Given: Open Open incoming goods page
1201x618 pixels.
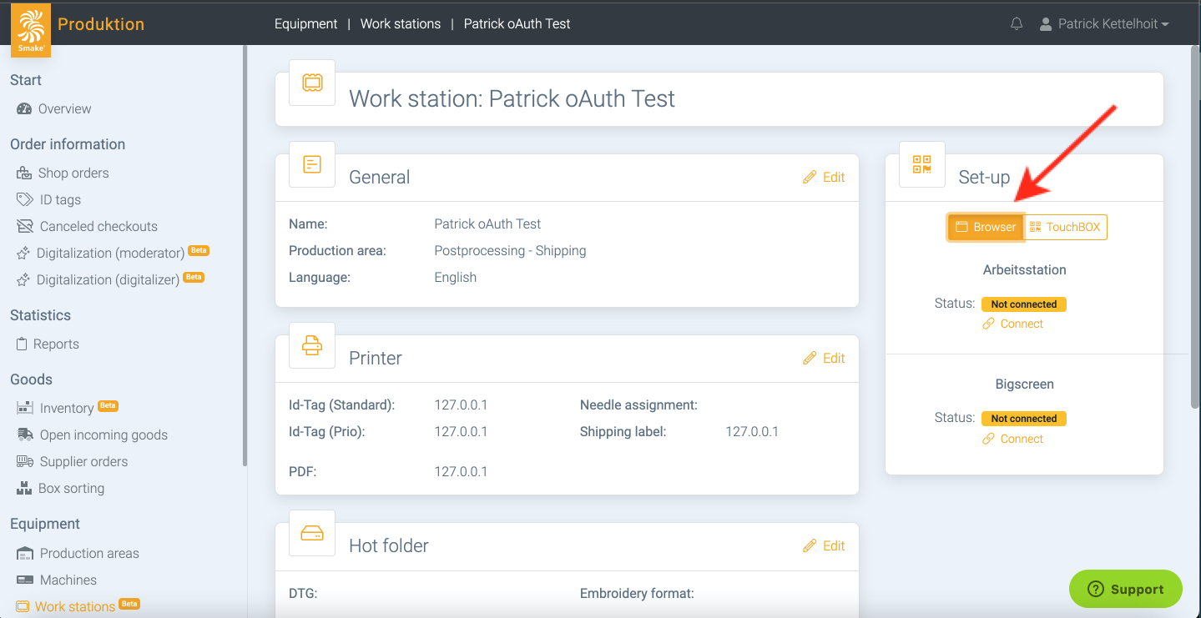Looking at the screenshot, I should [x=103, y=435].
